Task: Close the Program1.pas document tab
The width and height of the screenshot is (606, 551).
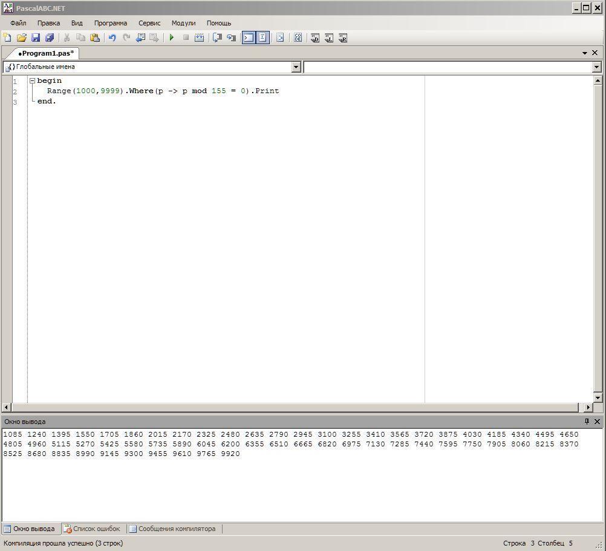Action: click(x=595, y=53)
